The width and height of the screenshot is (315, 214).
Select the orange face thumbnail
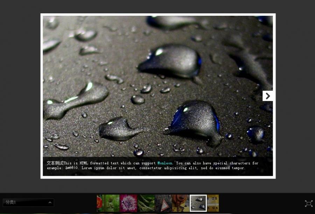coord(181,203)
